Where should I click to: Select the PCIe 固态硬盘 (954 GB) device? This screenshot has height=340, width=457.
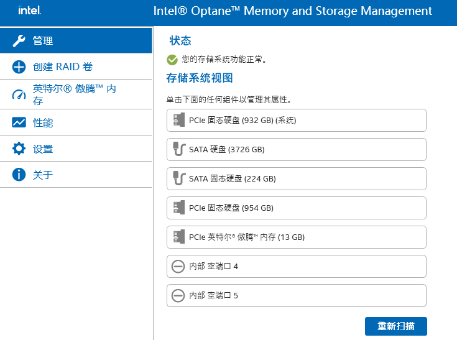click(296, 208)
